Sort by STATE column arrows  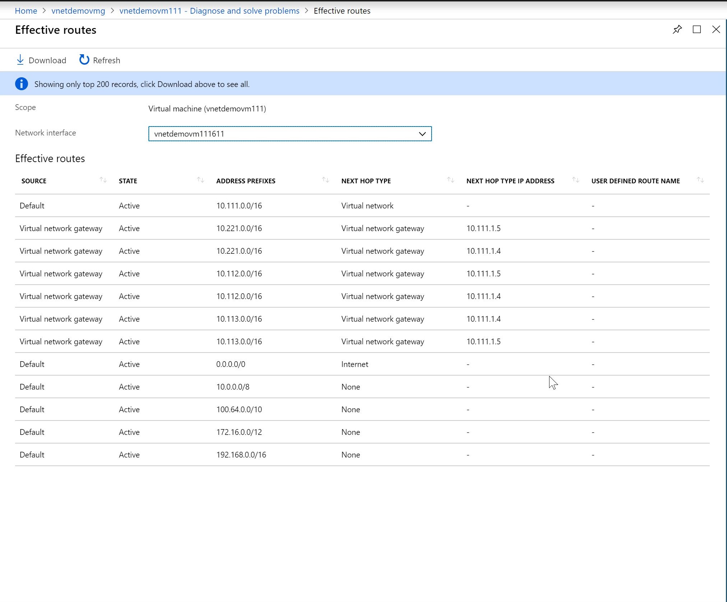[201, 180]
